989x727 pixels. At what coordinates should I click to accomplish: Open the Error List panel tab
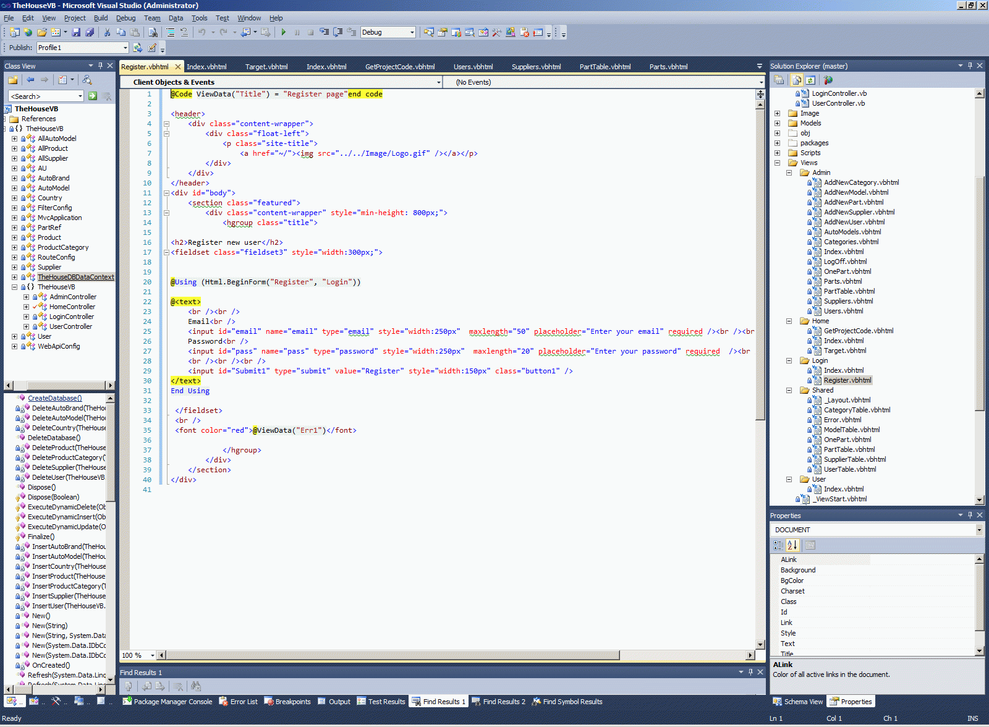pos(239,702)
